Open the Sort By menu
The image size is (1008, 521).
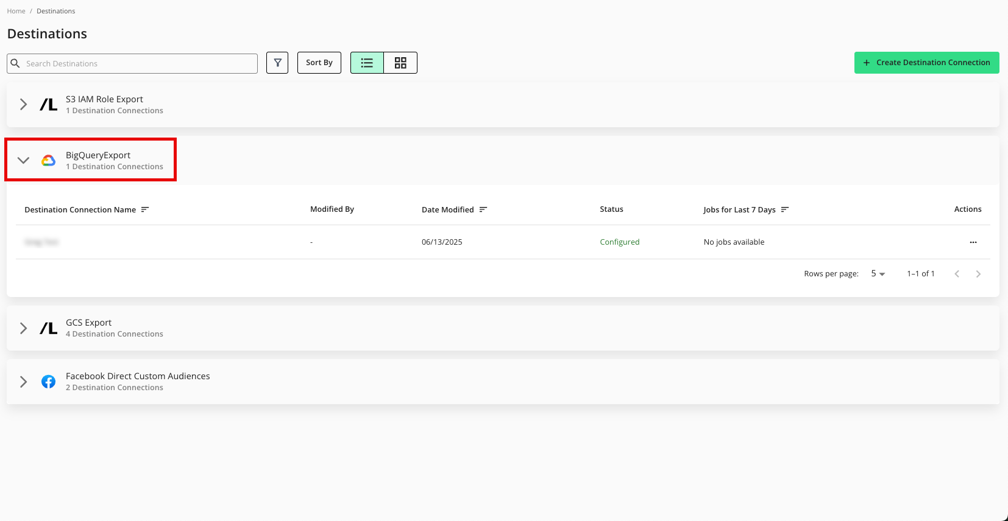[x=319, y=63]
